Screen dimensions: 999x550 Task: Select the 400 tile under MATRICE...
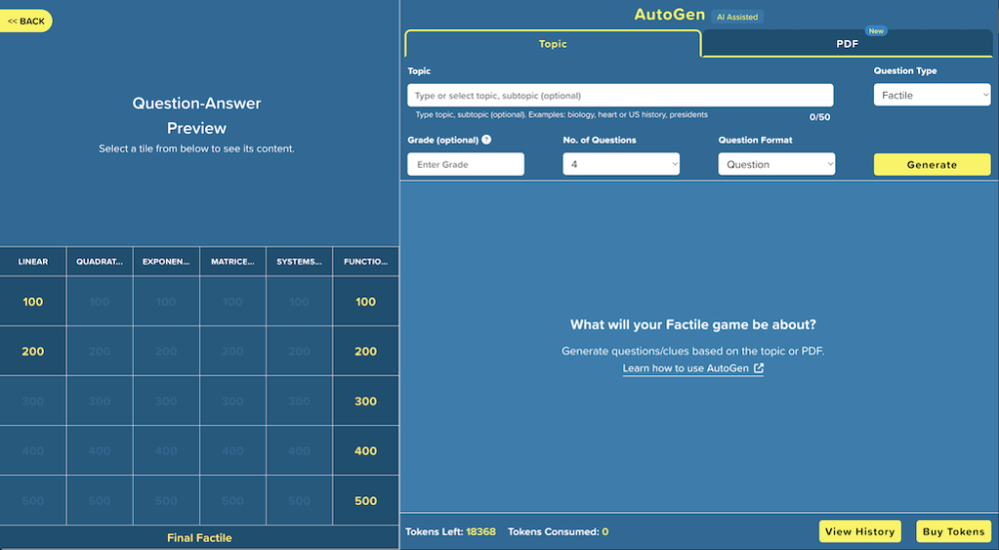tap(233, 451)
